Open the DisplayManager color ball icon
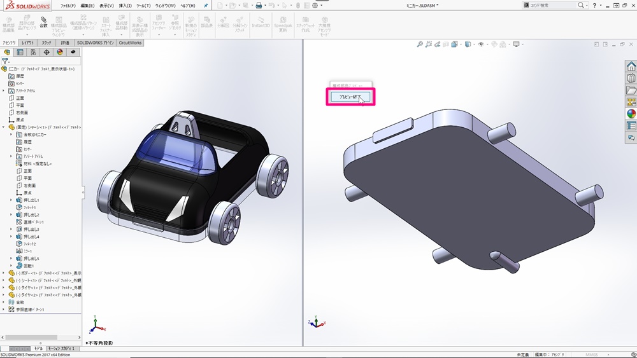Screen dimensions: 637x358 coord(60,52)
